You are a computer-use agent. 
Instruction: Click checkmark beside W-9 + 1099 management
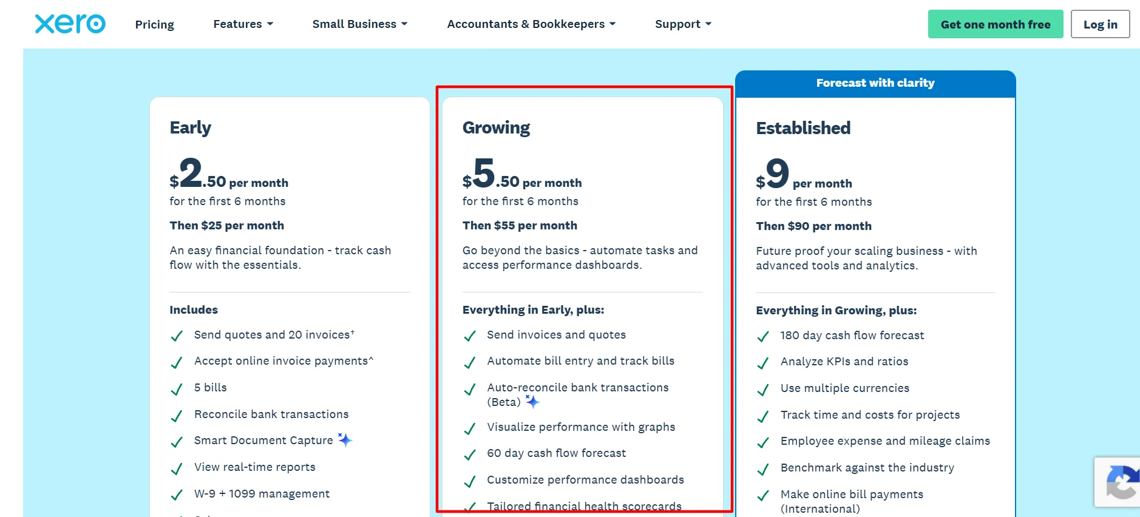177,495
